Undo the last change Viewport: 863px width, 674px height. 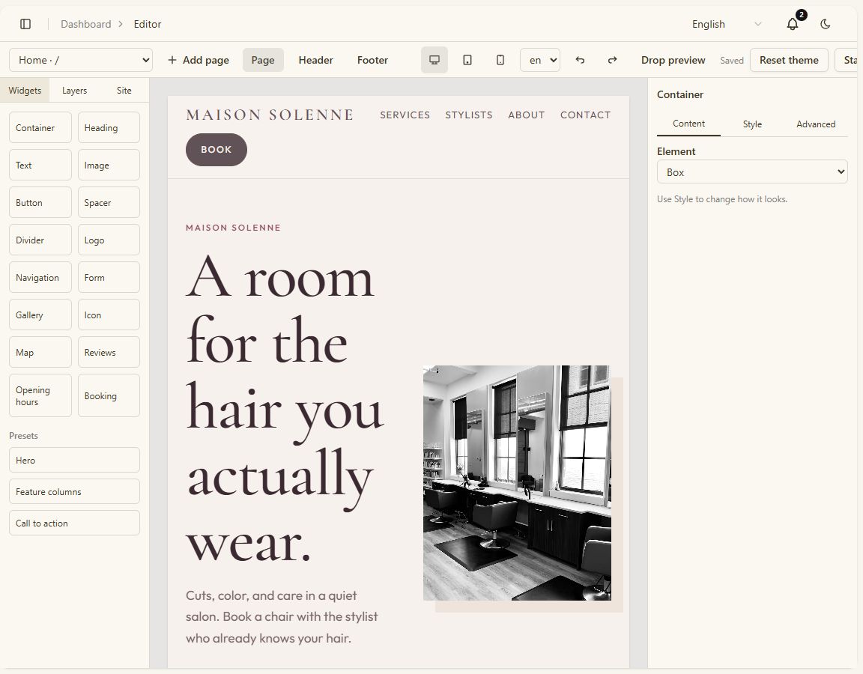click(x=580, y=60)
